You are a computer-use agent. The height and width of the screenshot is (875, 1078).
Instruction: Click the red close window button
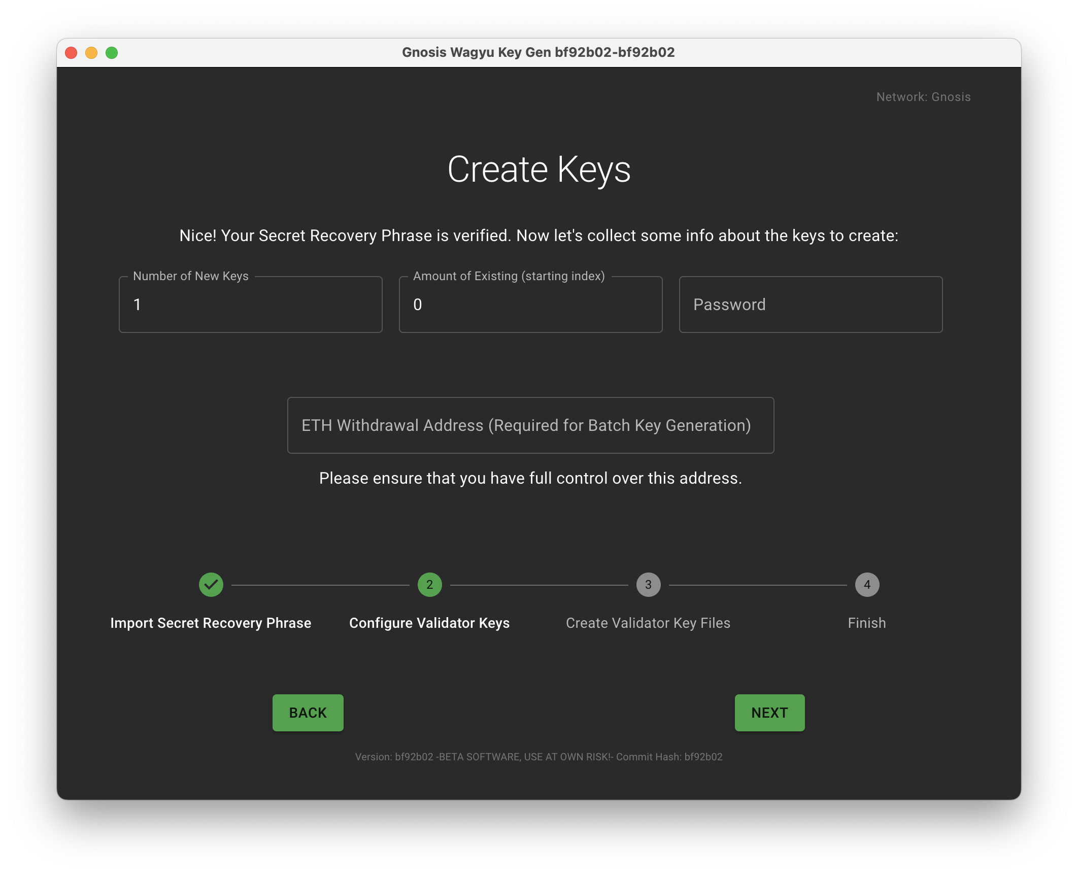coord(72,53)
